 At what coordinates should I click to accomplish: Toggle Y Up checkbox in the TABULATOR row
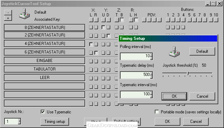pos(103,70)
